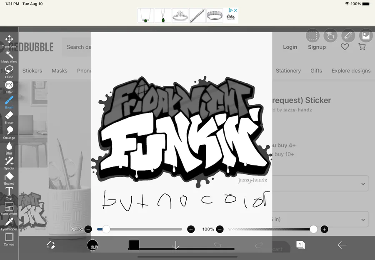375x260 pixels.
Task: Select the Frame Divider tool
Action: coord(9,209)
